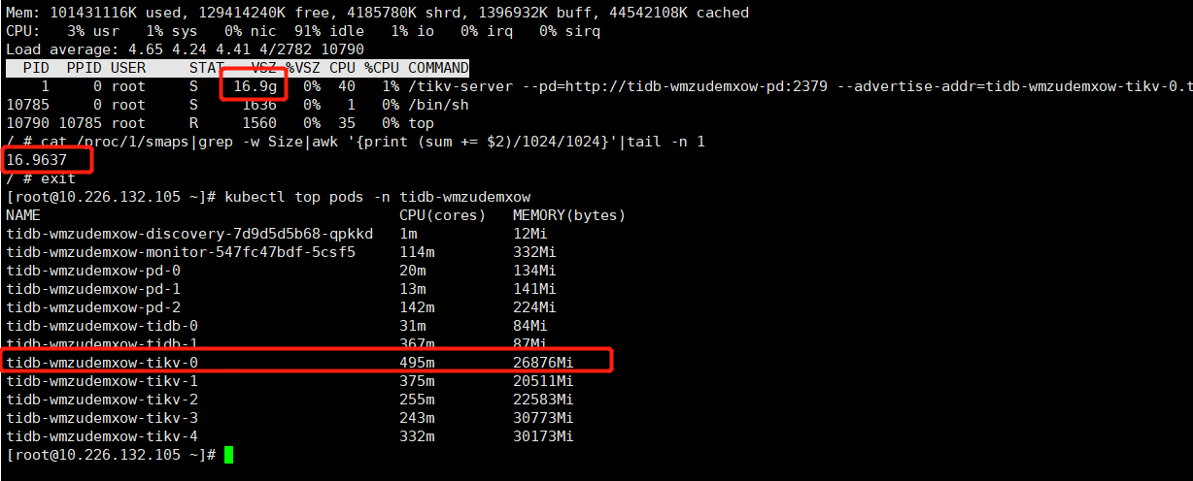The image size is (1193, 481).
Task: Click the tidb-wmzudemxow-tikv-4 pod name
Action: pyautogui.click(x=102, y=436)
